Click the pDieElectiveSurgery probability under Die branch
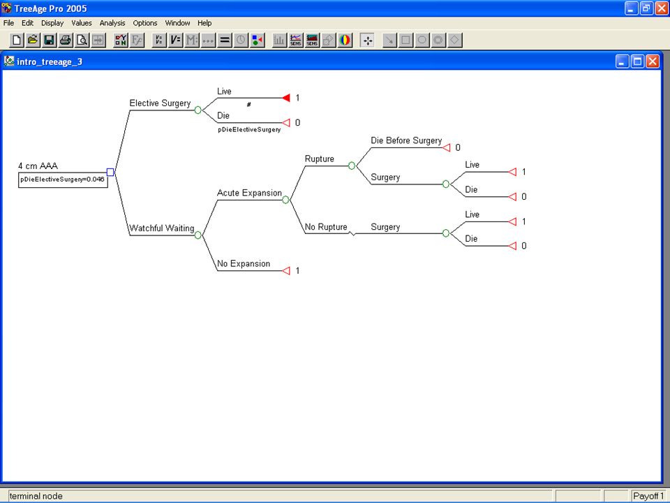 coord(249,130)
